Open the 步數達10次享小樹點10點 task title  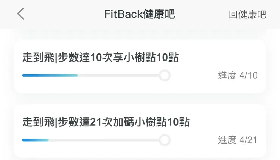tap(100, 58)
